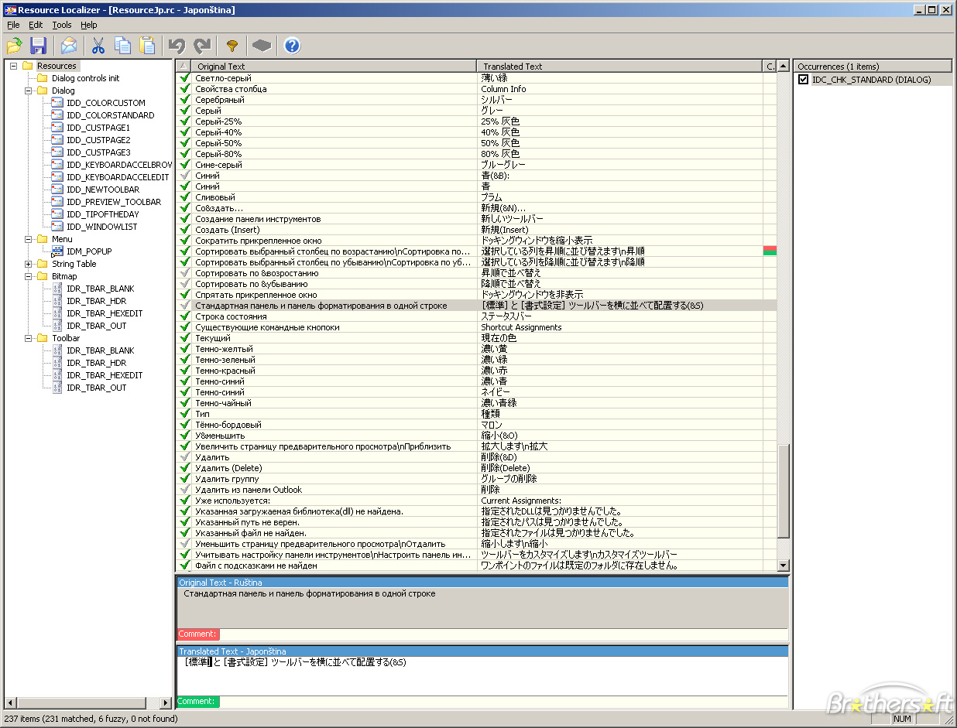Click the save floppy disk icon
Screen dimensions: 957x728
click(38, 46)
